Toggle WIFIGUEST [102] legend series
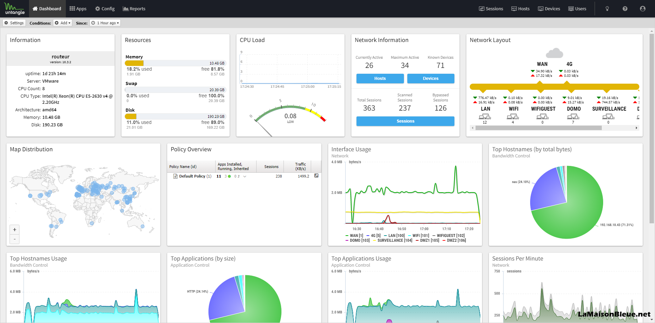 point(448,236)
